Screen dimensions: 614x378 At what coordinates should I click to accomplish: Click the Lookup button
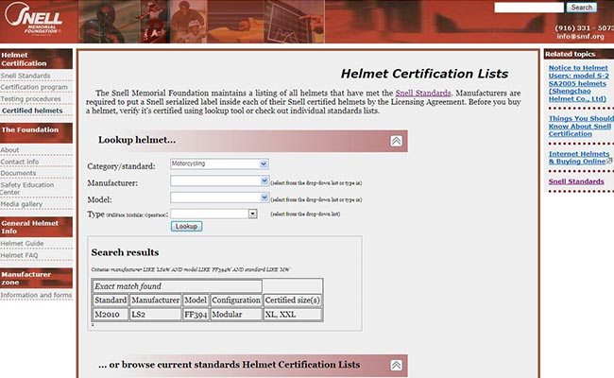coord(186,227)
